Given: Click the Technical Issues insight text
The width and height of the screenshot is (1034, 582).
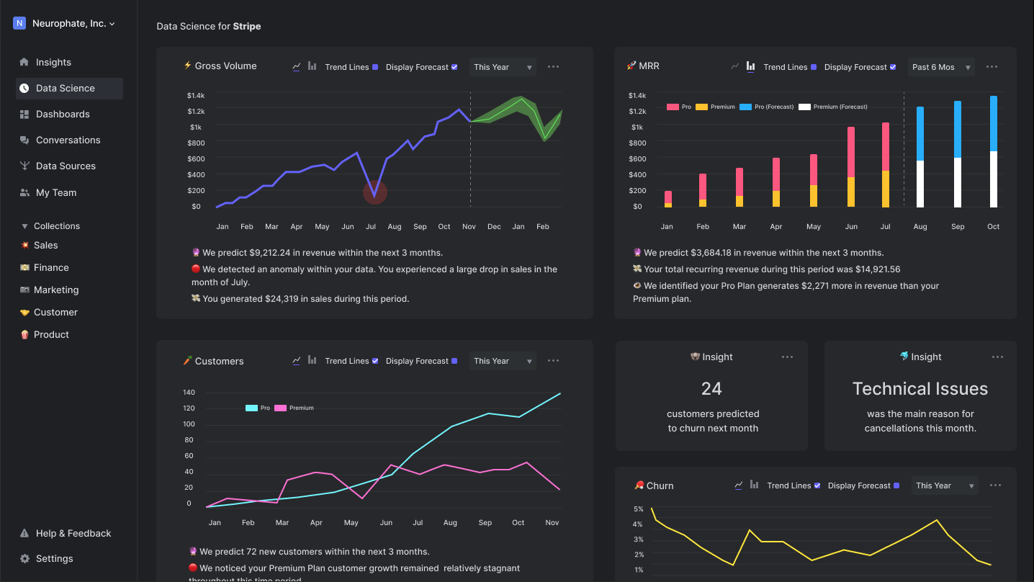Looking at the screenshot, I should click(920, 389).
